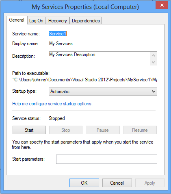The image size is (171, 194).
Task: Click the highlighted Service1 name text
Action: click(x=58, y=34)
